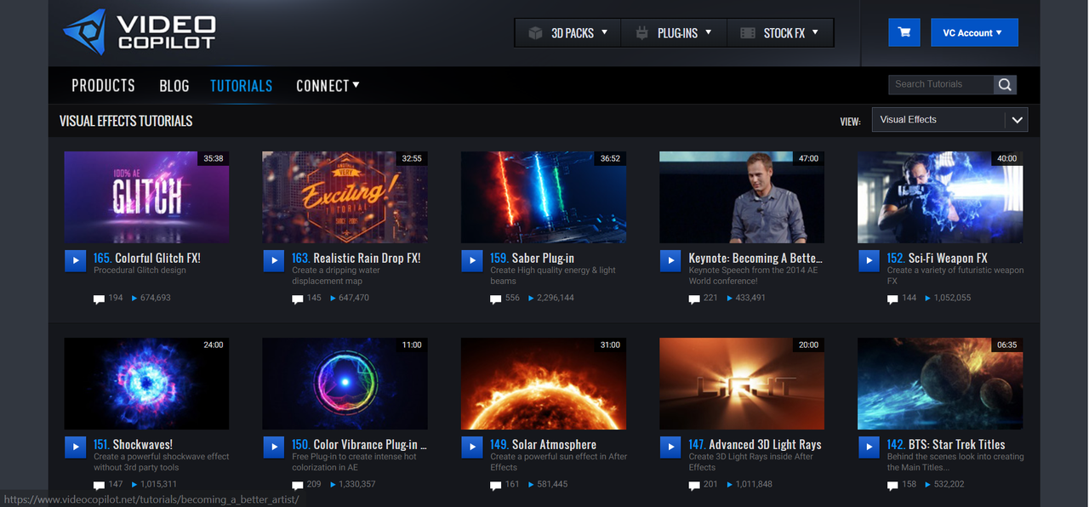Click the Glitch tutorial thumbnail
The image size is (1089, 507).
click(x=146, y=197)
